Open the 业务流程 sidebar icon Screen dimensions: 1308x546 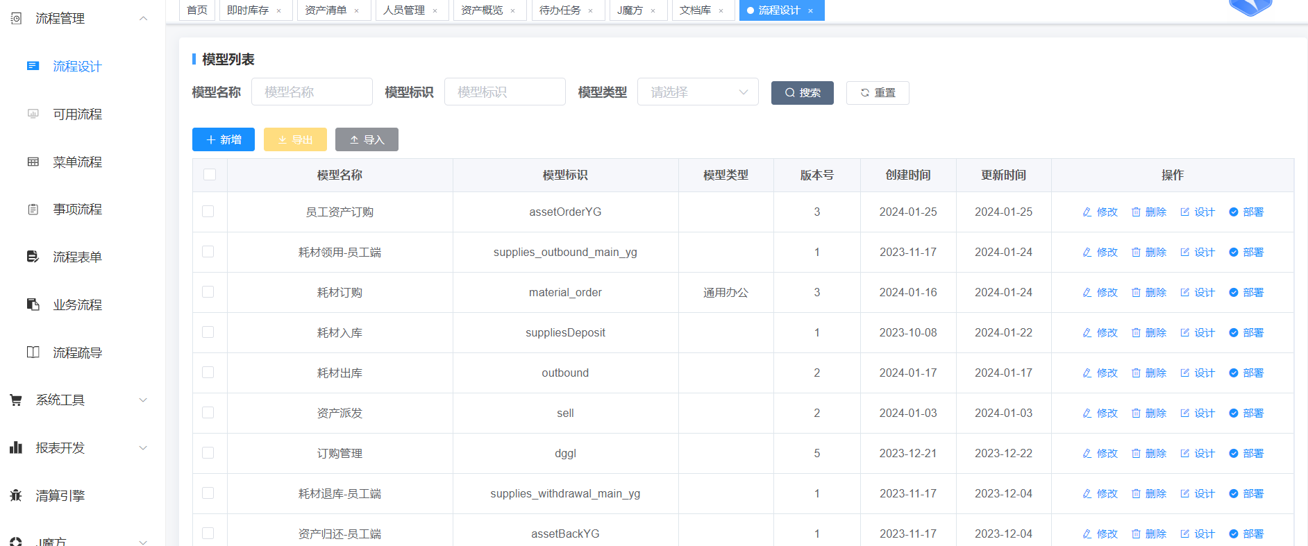33,305
